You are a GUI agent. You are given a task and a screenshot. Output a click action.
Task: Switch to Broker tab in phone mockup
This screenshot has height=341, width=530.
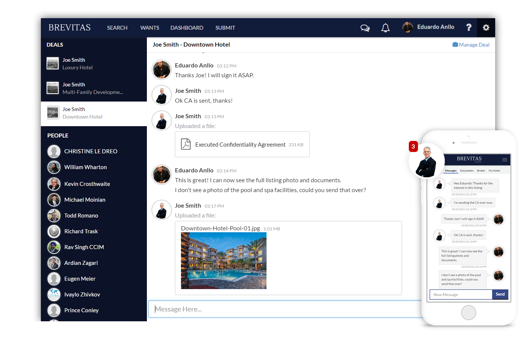pos(481,170)
